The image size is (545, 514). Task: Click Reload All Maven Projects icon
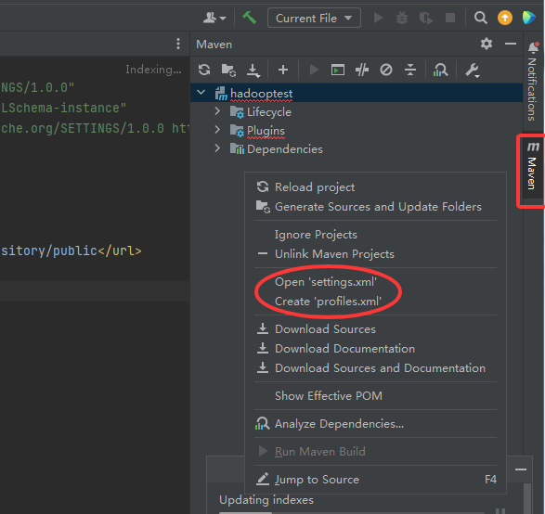point(204,70)
